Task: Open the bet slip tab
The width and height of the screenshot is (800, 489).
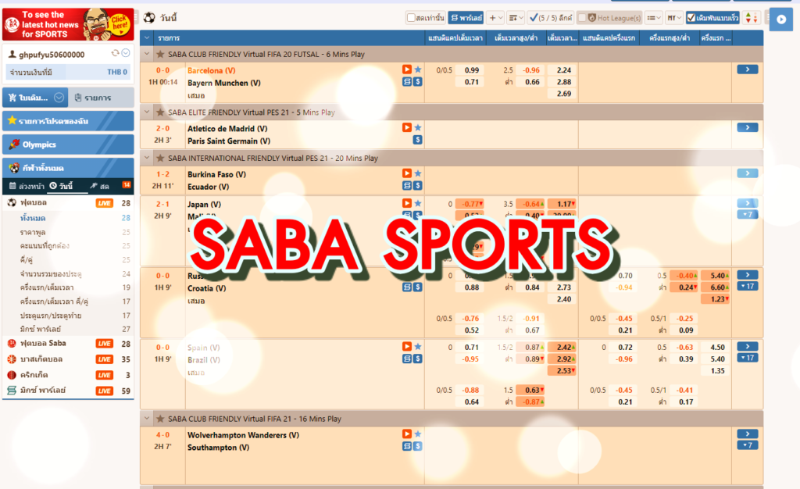Action: (x=34, y=98)
